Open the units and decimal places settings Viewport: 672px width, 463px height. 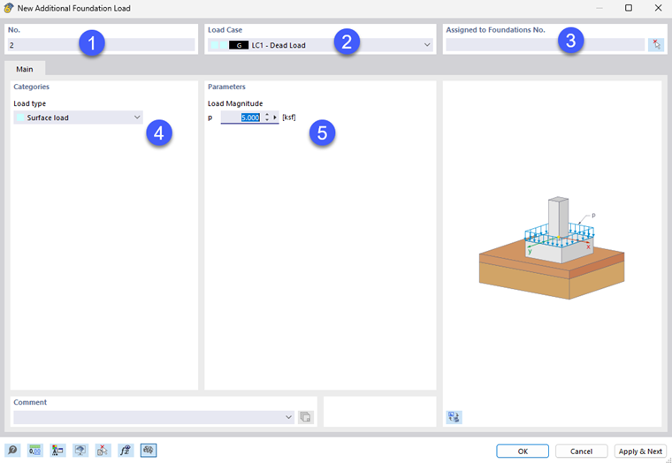tap(35, 451)
